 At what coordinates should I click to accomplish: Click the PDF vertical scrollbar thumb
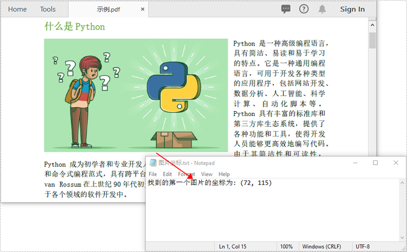coord(372,41)
